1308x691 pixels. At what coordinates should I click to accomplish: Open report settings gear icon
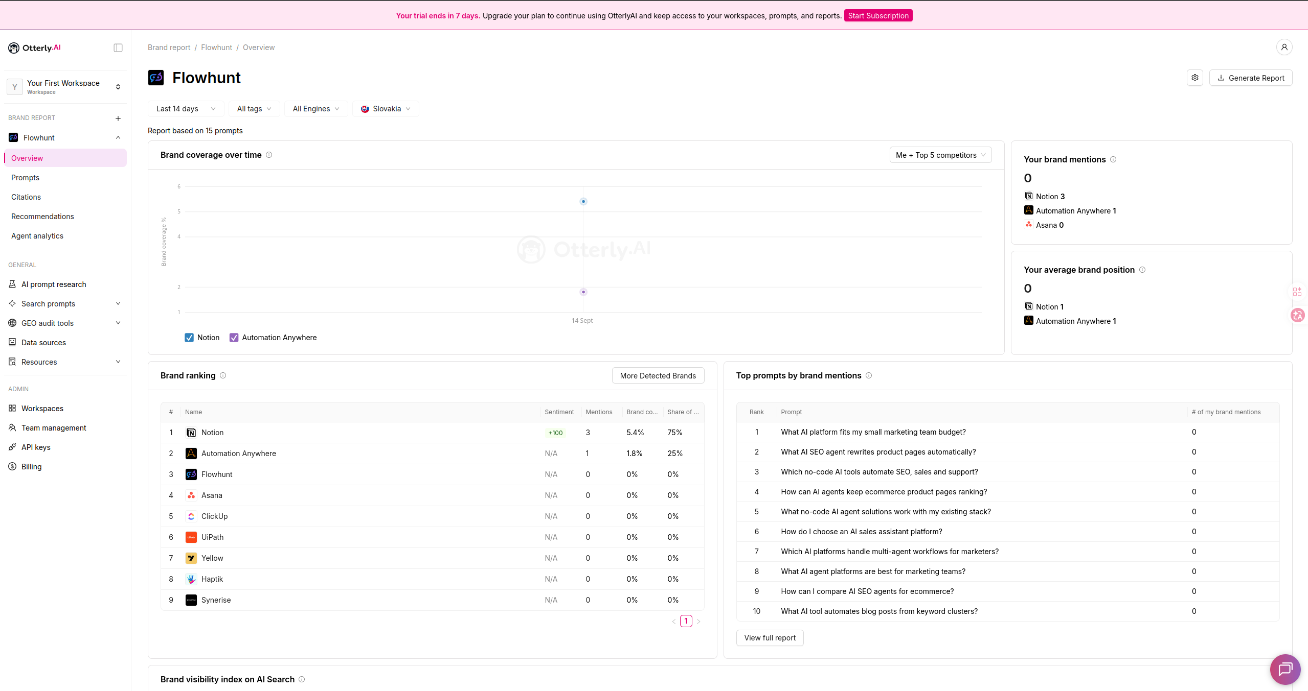1195,78
